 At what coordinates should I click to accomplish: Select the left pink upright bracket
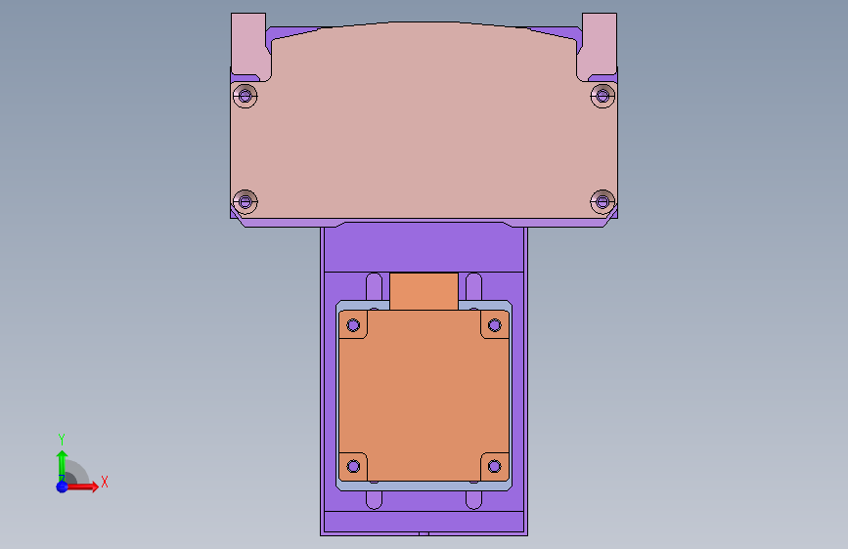click(249, 47)
